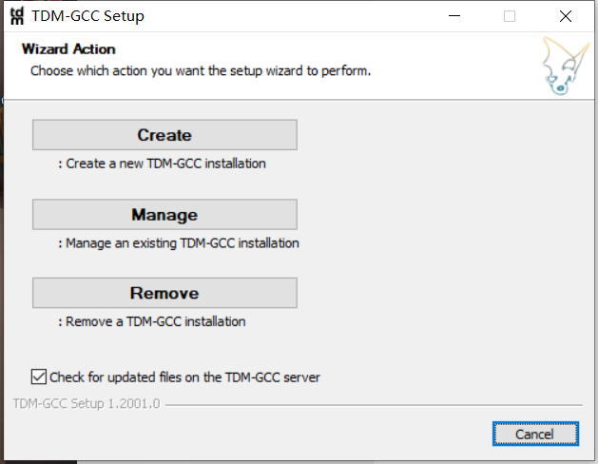
Task: Click the horizontal divider beside the version label
Action: click(375, 405)
